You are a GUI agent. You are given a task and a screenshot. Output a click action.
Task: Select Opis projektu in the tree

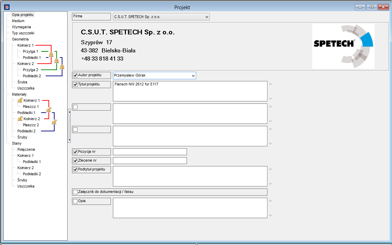pyautogui.click(x=23, y=15)
